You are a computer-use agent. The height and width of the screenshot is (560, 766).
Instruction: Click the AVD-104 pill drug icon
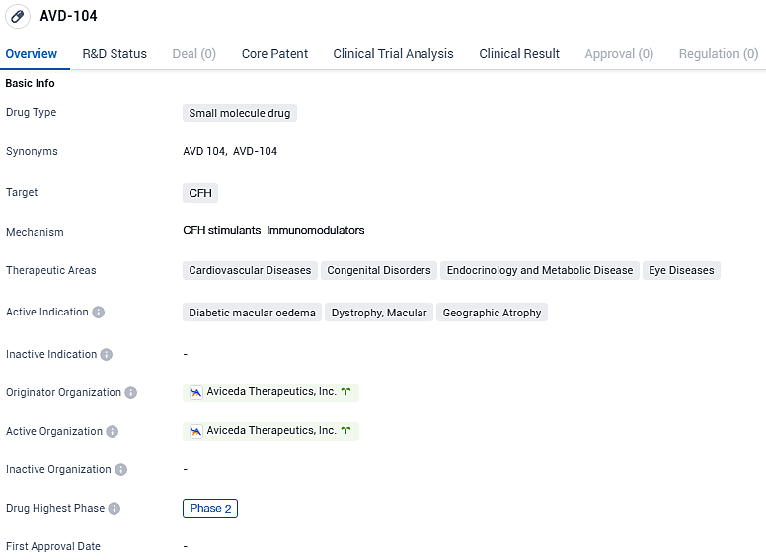(x=17, y=17)
